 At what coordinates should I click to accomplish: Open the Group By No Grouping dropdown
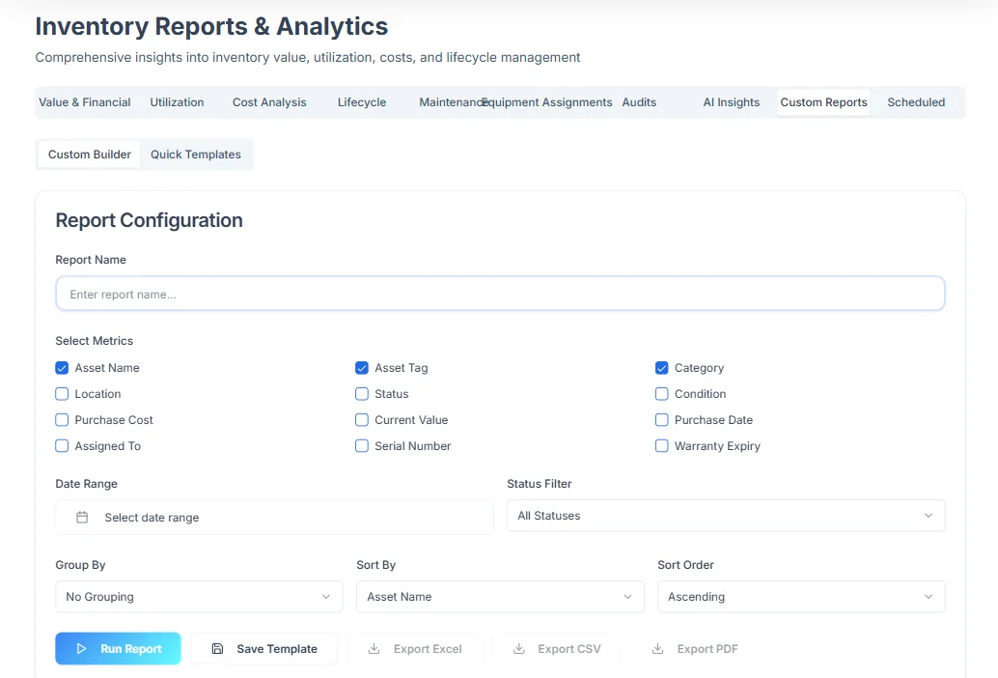click(199, 597)
